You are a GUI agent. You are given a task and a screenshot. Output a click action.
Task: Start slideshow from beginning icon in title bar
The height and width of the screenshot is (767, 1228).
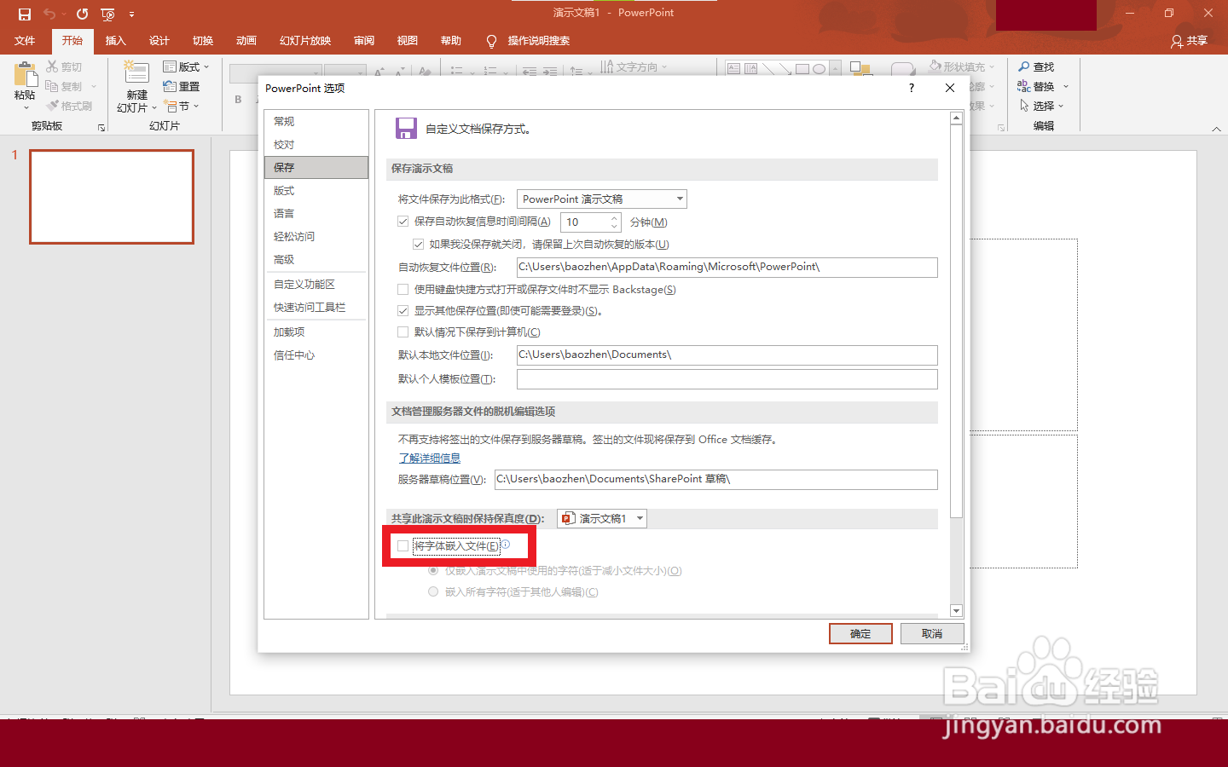click(107, 14)
